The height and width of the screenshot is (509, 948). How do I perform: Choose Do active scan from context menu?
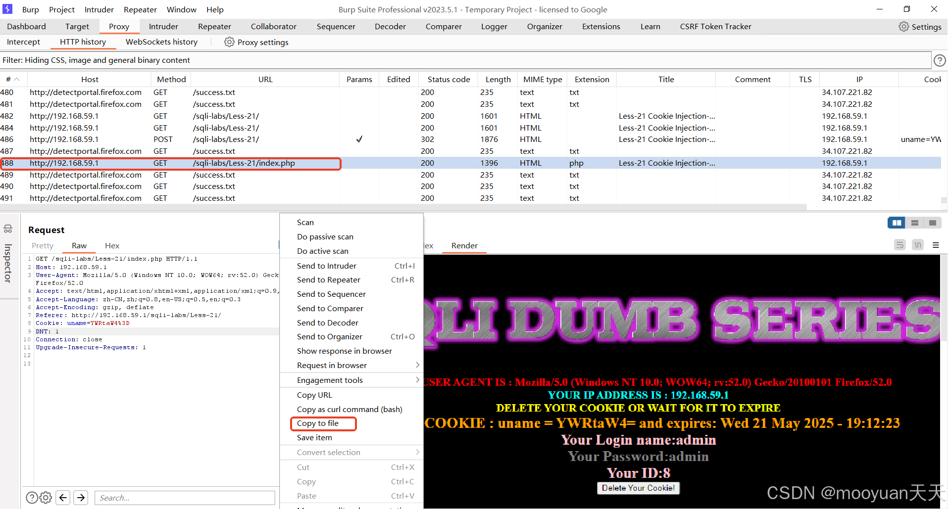point(351,251)
